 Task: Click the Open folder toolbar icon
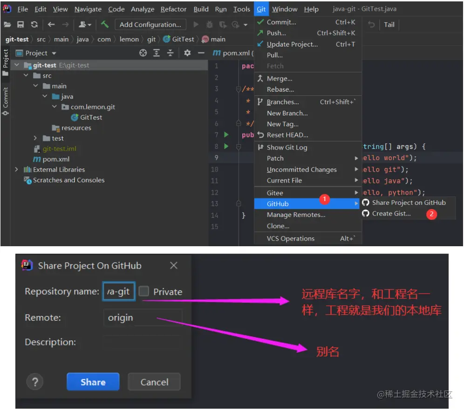[x=7, y=25]
